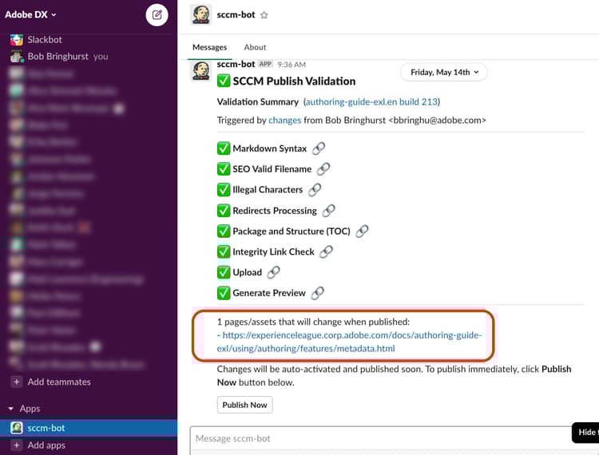This screenshot has height=455, width=599.
Task: Click the green checkmark beside Package and Structure
Action: [224, 231]
